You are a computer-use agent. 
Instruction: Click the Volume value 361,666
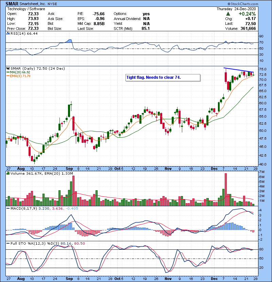click(x=248, y=29)
